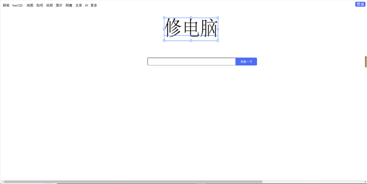367x184 pixels.
Task: Open the 地图 navigation link
Action: pyautogui.click(x=30, y=6)
